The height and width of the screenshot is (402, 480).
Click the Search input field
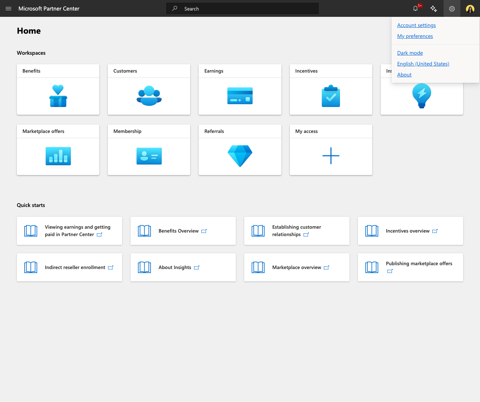(242, 8)
